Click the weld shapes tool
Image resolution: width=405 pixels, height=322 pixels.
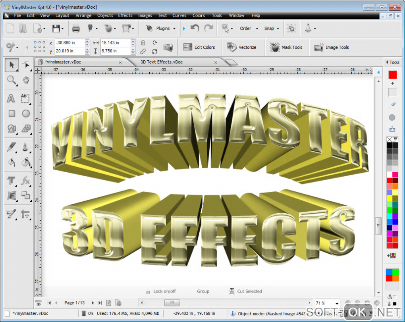coord(25,195)
